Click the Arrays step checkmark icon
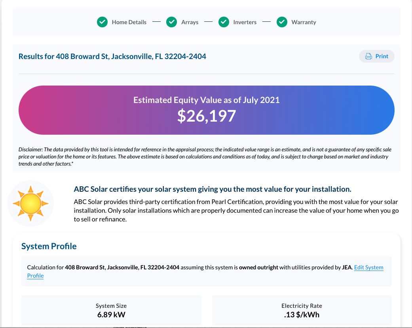Image resolution: width=412 pixels, height=328 pixels. pyautogui.click(x=172, y=22)
